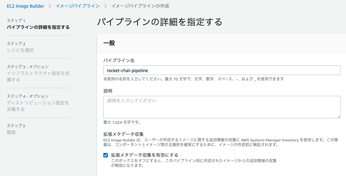Click the chevron after EC2 Image Builder
The image size is (346, 176).
50,6
